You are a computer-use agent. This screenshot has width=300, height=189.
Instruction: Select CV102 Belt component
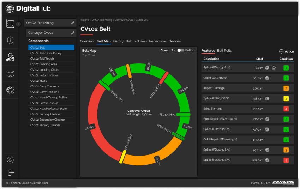tap(51, 47)
